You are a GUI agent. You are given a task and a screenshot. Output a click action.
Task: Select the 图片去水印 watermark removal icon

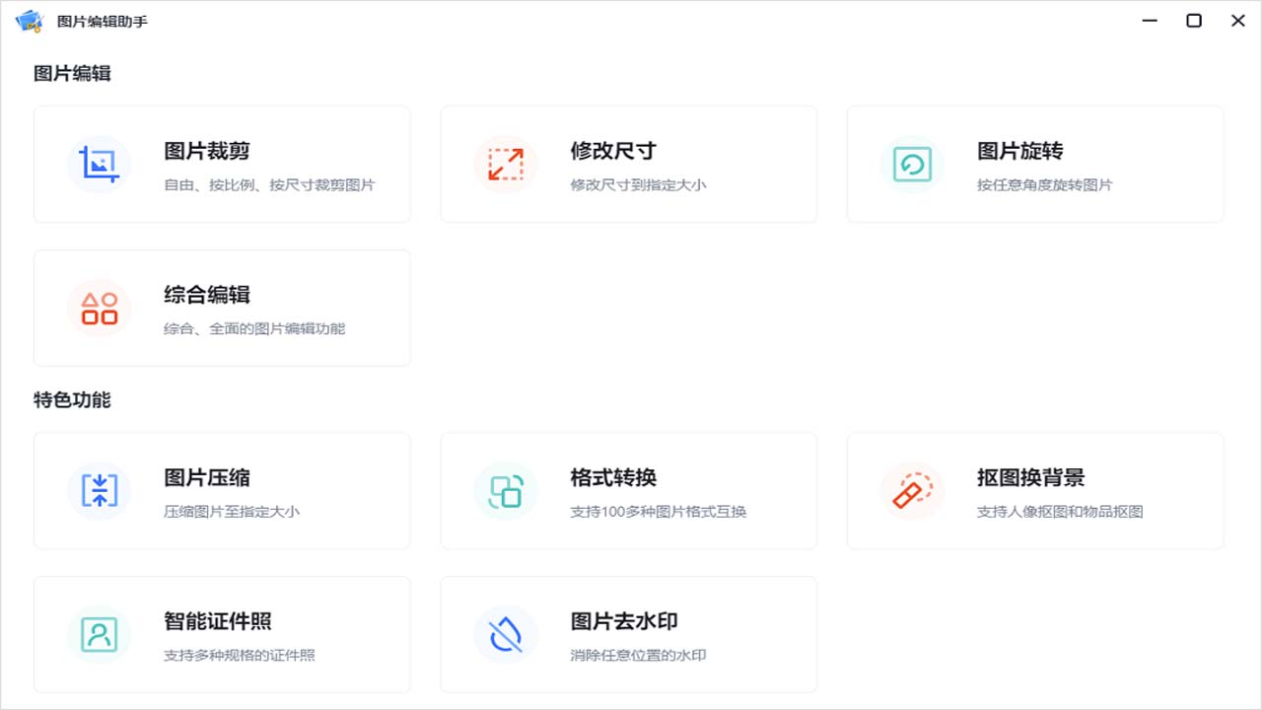click(x=506, y=634)
